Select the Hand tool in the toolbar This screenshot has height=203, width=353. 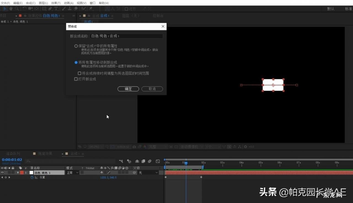(10, 9)
